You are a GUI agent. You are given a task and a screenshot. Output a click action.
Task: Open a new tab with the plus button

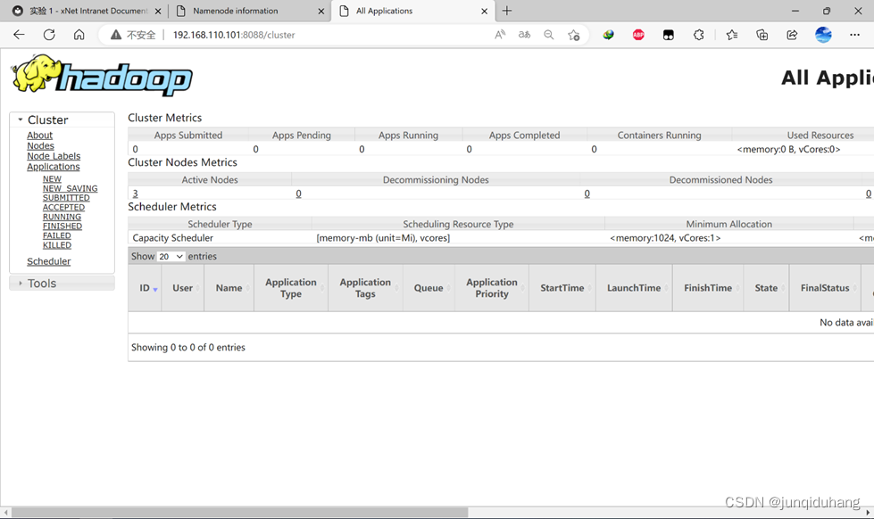(x=507, y=11)
